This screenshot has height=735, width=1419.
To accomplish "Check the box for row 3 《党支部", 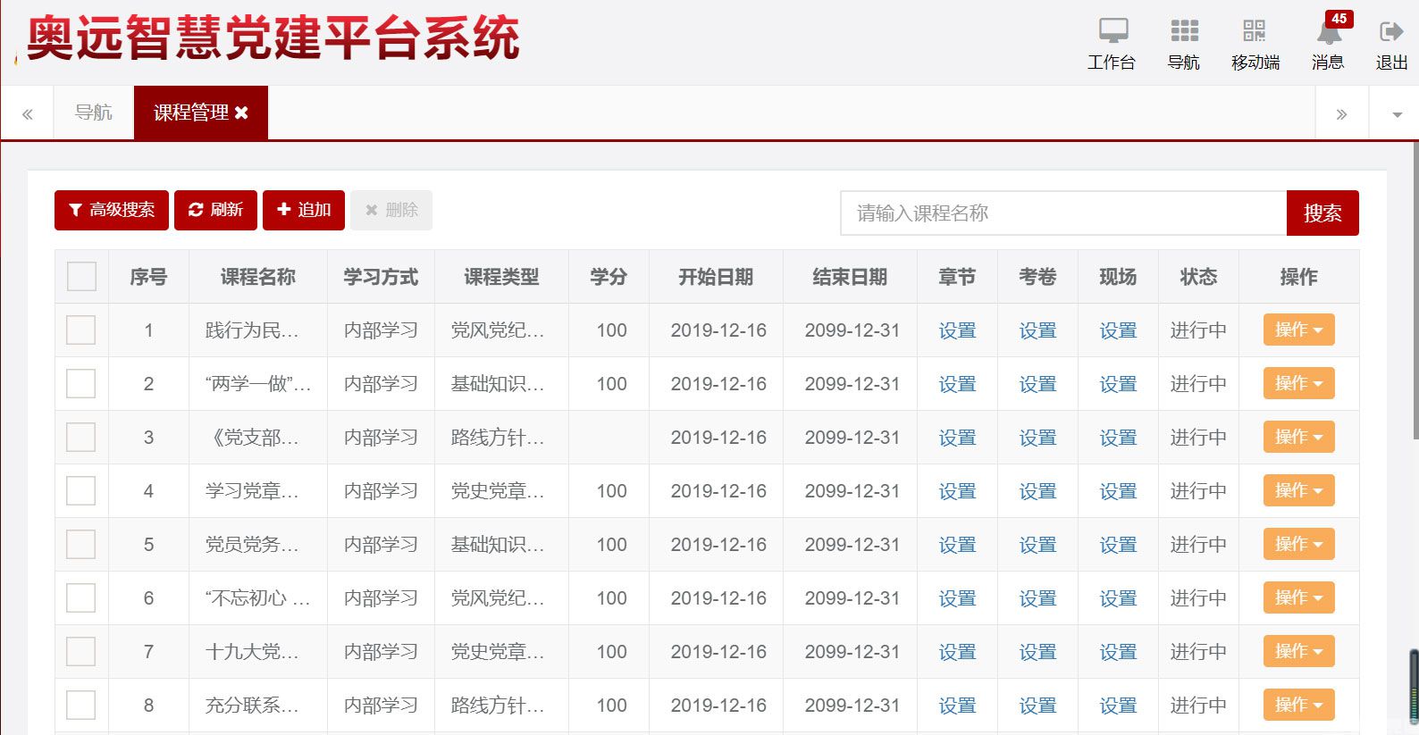I will pyautogui.click(x=81, y=438).
